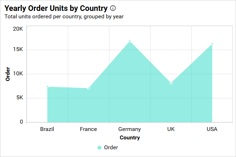Viewport: 236px width, 157px height.
Task: Select the Brazil data point marker
Action: click(47, 87)
